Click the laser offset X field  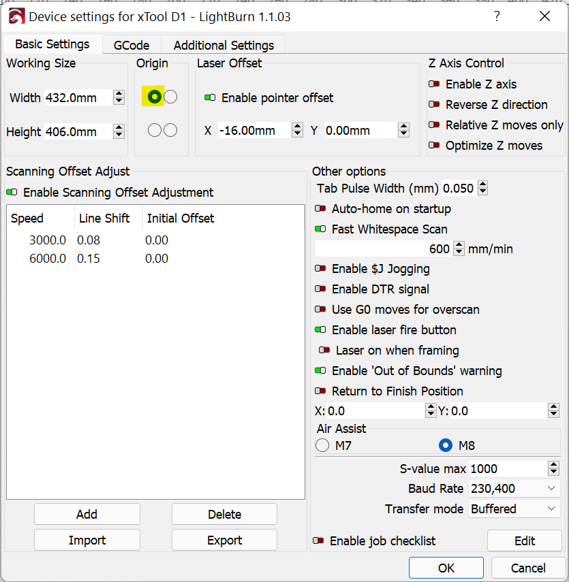[255, 130]
